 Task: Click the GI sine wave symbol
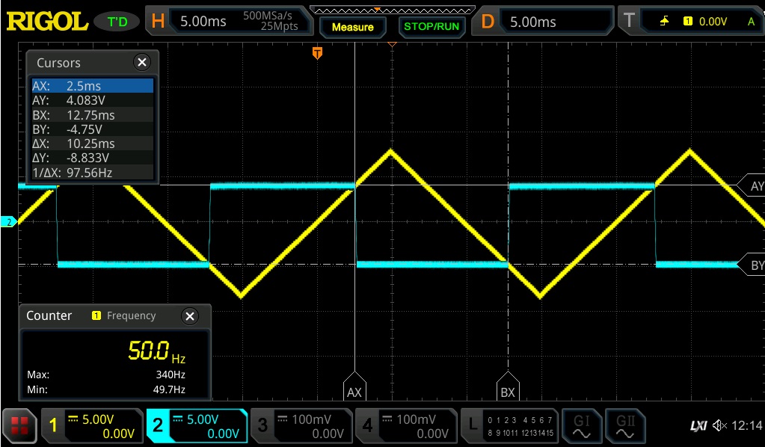[582, 434]
